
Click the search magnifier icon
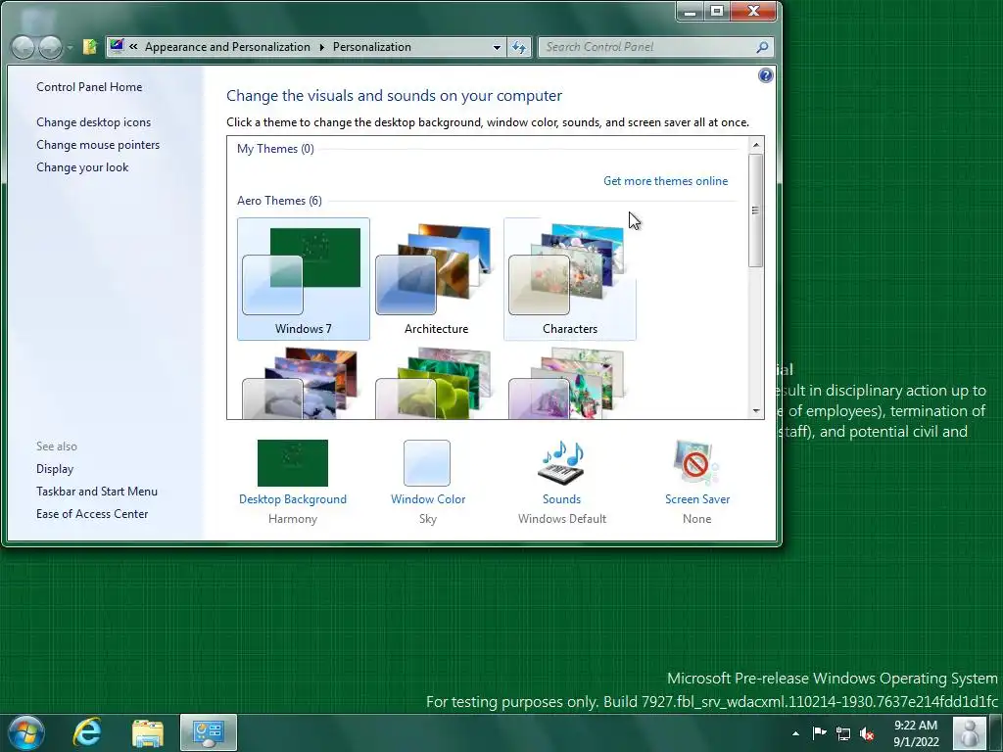pos(762,47)
